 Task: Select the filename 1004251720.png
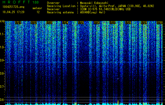14,7
